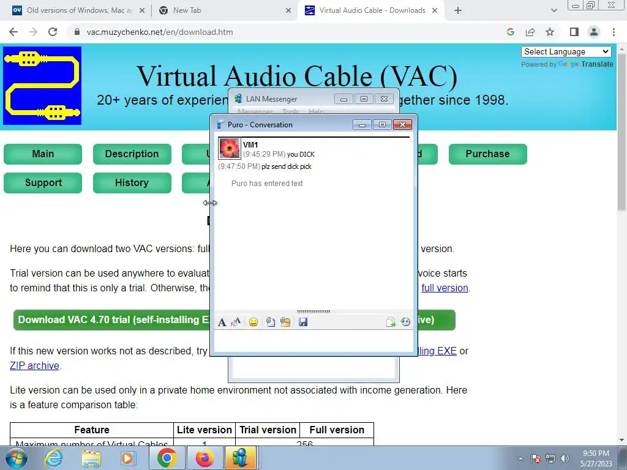Viewport: 627px width, 470px height.
Task: Follow the ZIP archive link
Action: [x=34, y=365]
